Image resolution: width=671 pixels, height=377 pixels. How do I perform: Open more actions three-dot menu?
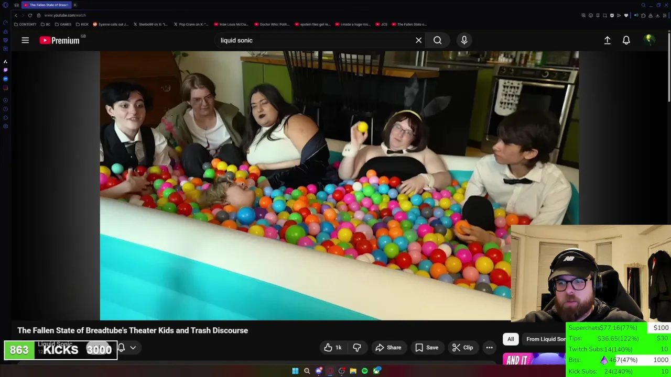pyautogui.click(x=489, y=348)
